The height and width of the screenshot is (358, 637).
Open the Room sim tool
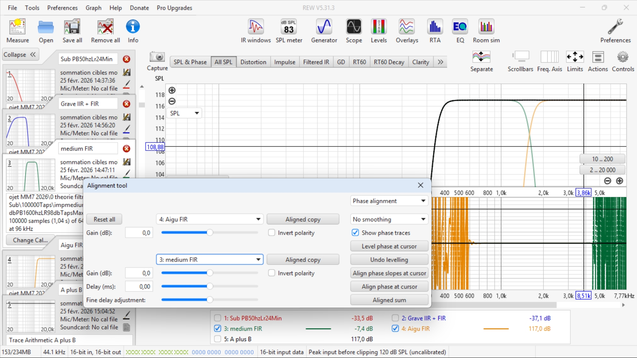[x=486, y=31]
